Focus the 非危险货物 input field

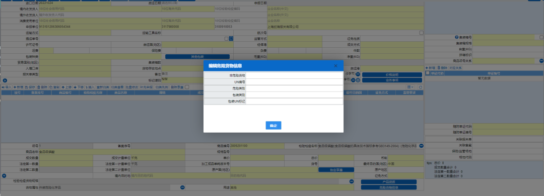point(294,75)
